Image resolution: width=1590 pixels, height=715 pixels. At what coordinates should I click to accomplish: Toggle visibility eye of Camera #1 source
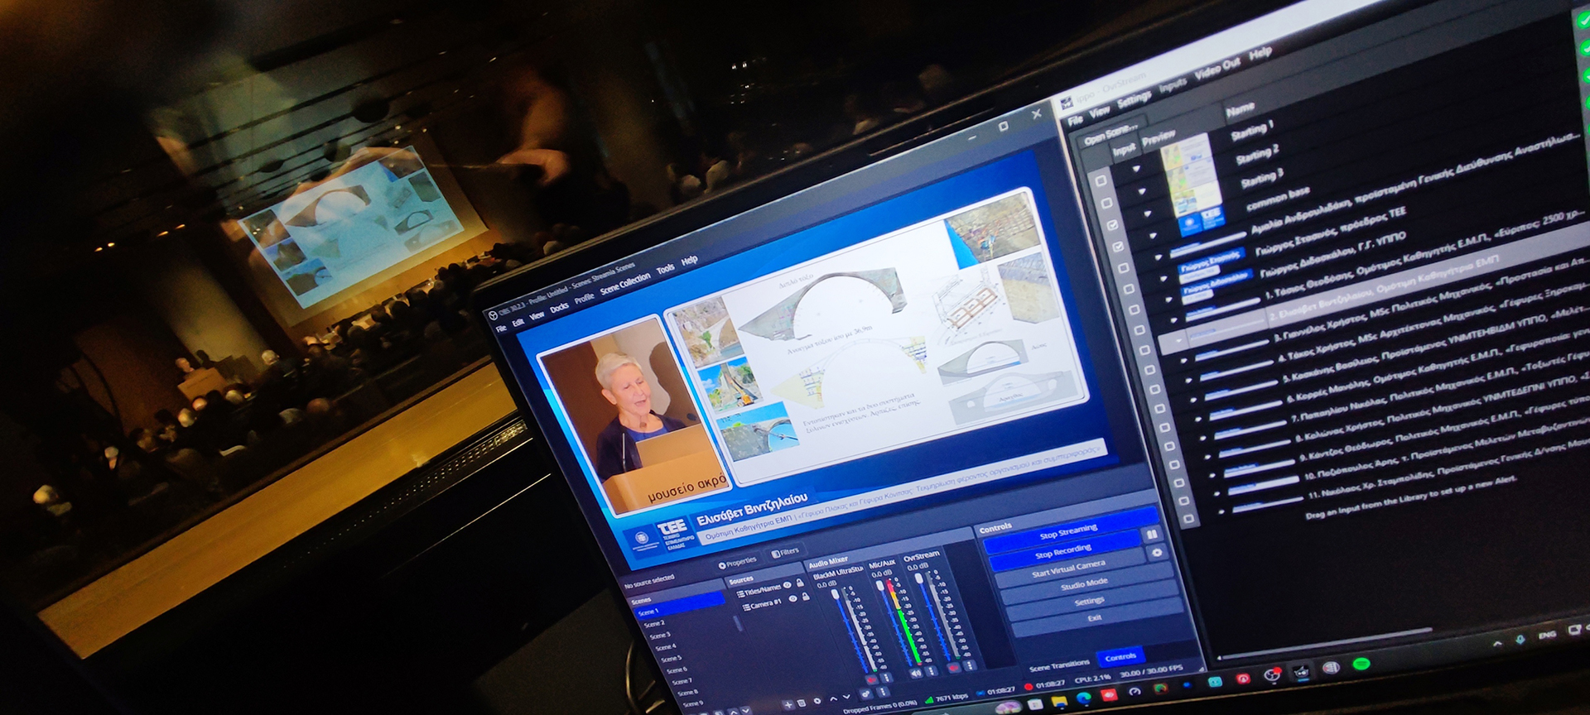[x=793, y=597]
